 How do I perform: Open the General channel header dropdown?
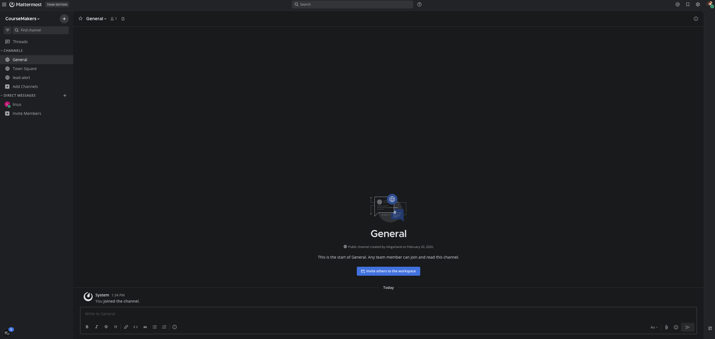coord(96,19)
